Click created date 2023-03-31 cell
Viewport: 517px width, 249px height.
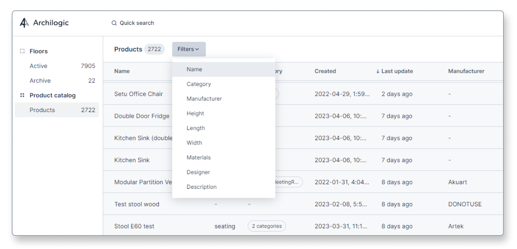click(341, 226)
